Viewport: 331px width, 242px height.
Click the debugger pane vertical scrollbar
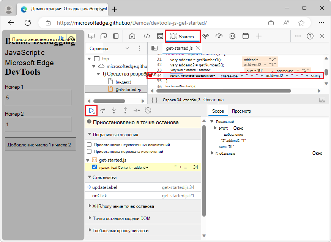[204, 171]
